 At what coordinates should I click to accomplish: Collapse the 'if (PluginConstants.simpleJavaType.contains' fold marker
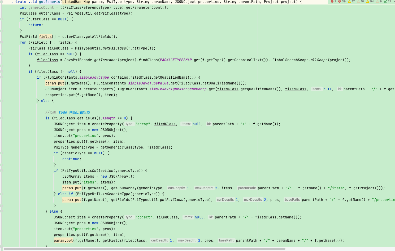pyautogui.click(x=1, y=78)
